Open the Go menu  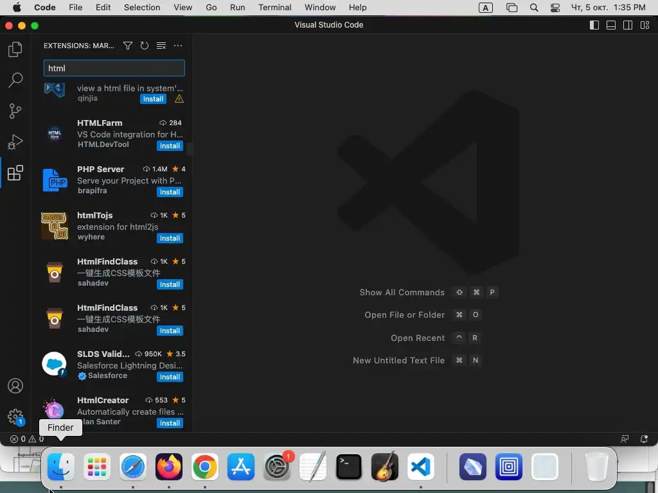[x=211, y=8]
